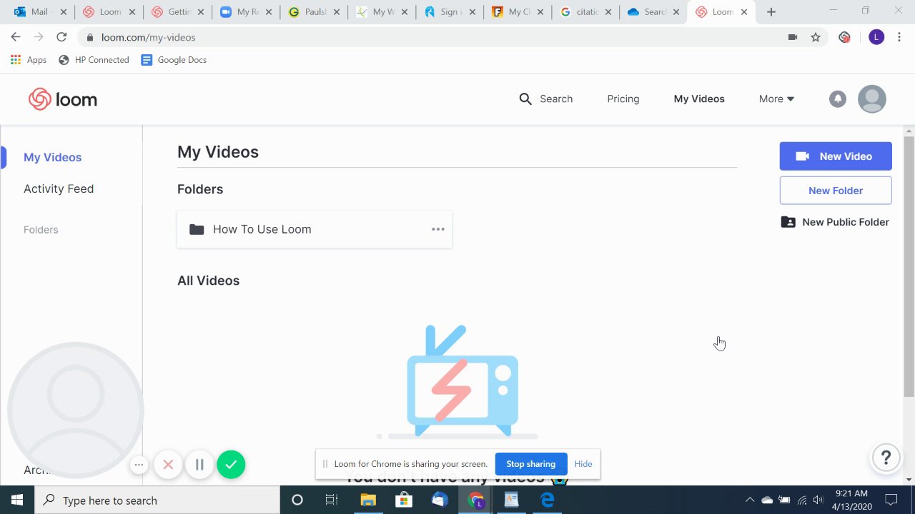Open Apps bookmark

[x=29, y=60]
